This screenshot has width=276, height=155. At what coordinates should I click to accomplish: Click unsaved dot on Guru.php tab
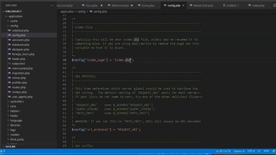pyautogui.click(x=102, y=6)
